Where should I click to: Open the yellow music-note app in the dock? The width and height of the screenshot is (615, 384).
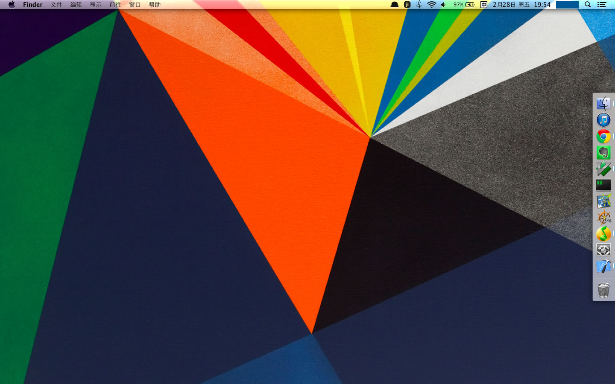click(603, 234)
